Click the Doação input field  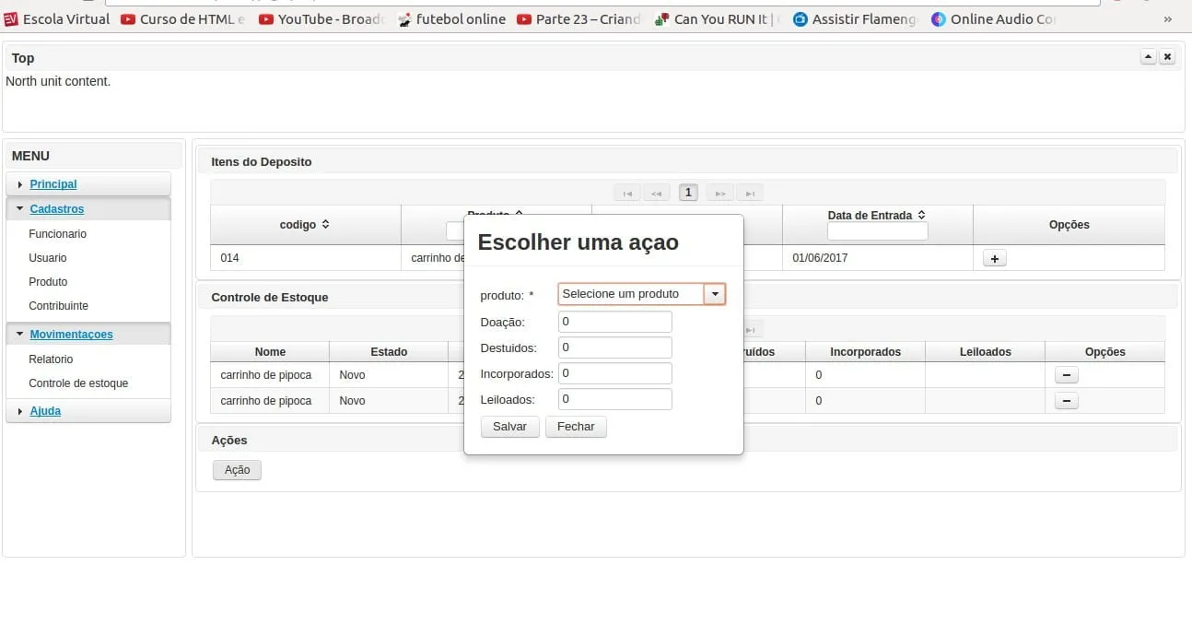tap(614, 322)
